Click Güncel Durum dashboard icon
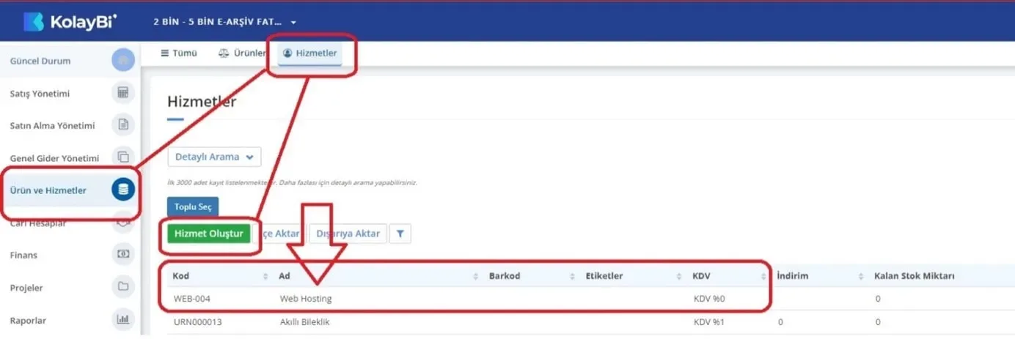Image resolution: width=1015 pixels, height=339 pixels. 123,60
